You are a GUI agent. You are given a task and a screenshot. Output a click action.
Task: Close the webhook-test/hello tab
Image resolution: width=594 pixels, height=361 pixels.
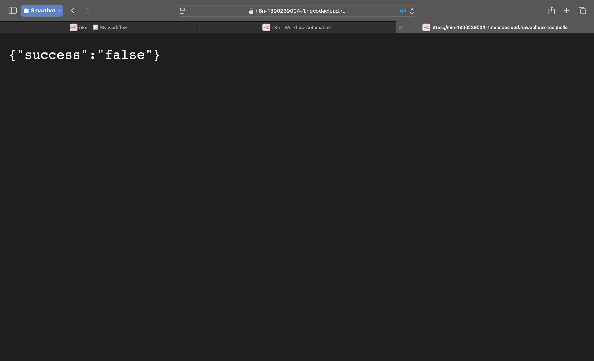coord(401,28)
